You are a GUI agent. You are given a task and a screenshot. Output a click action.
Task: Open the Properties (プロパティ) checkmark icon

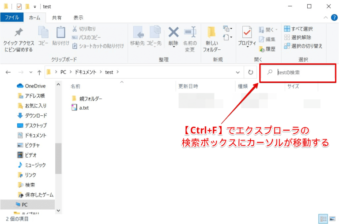(x=247, y=33)
